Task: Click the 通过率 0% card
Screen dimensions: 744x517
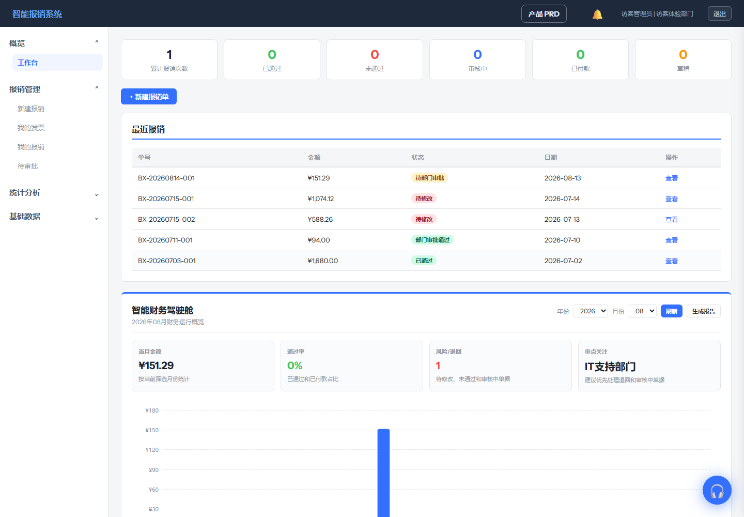Action: [352, 366]
